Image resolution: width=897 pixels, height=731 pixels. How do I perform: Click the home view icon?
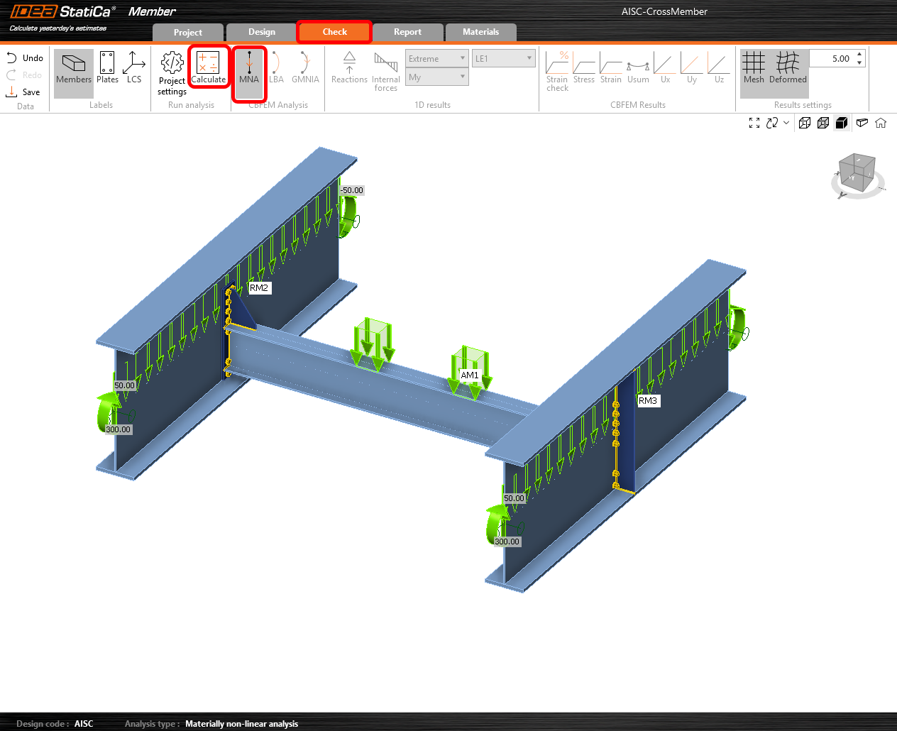point(881,123)
